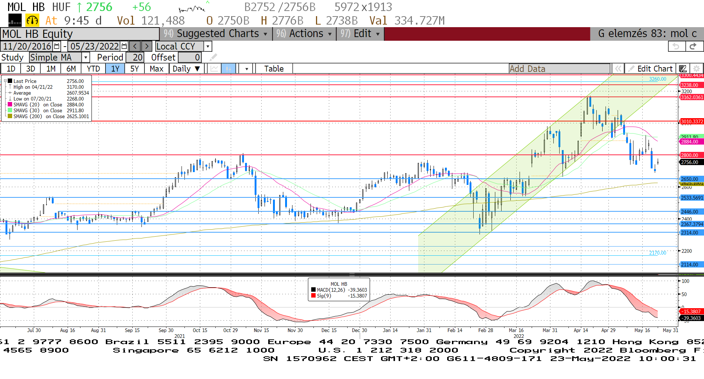The height and width of the screenshot is (379, 704).
Task: Go to next date range arrow
Action: click(x=147, y=46)
